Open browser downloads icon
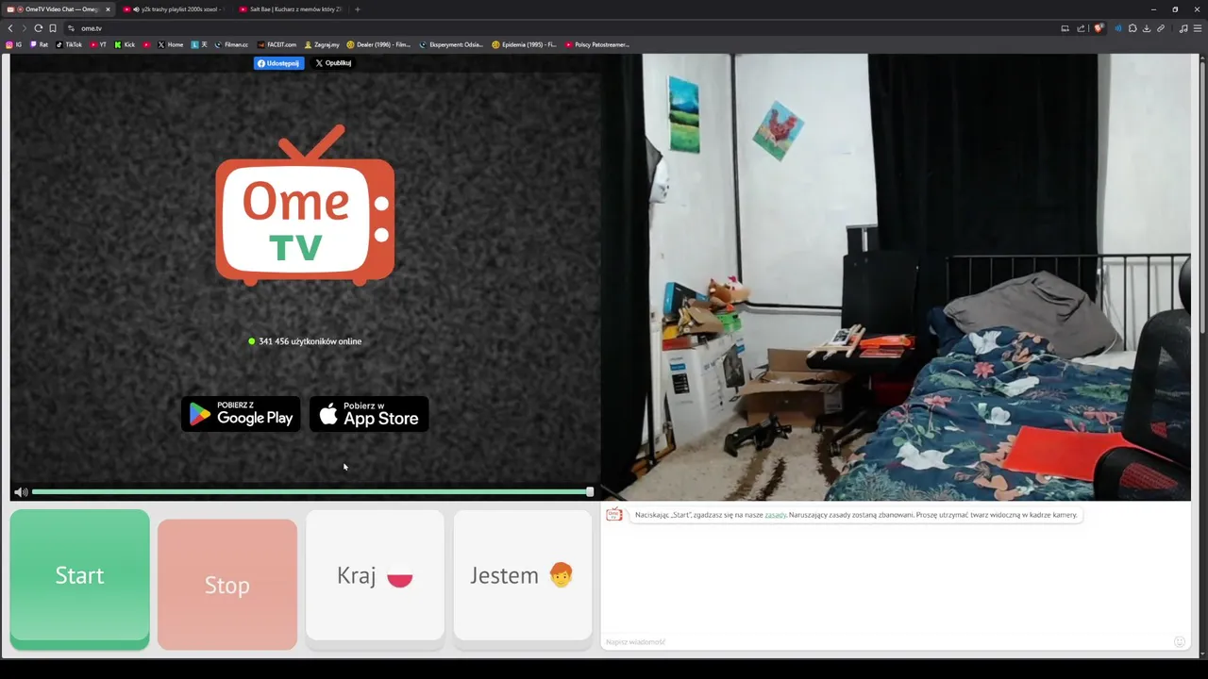 (1147, 28)
